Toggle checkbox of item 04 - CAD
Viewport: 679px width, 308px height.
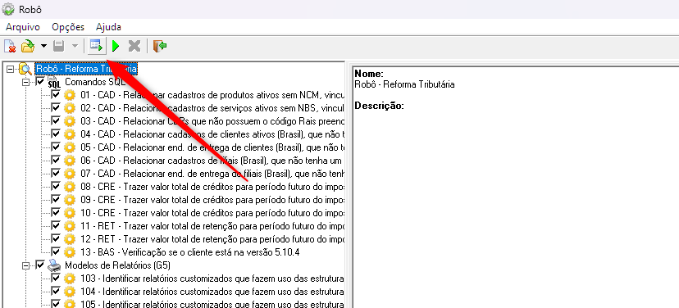point(56,134)
